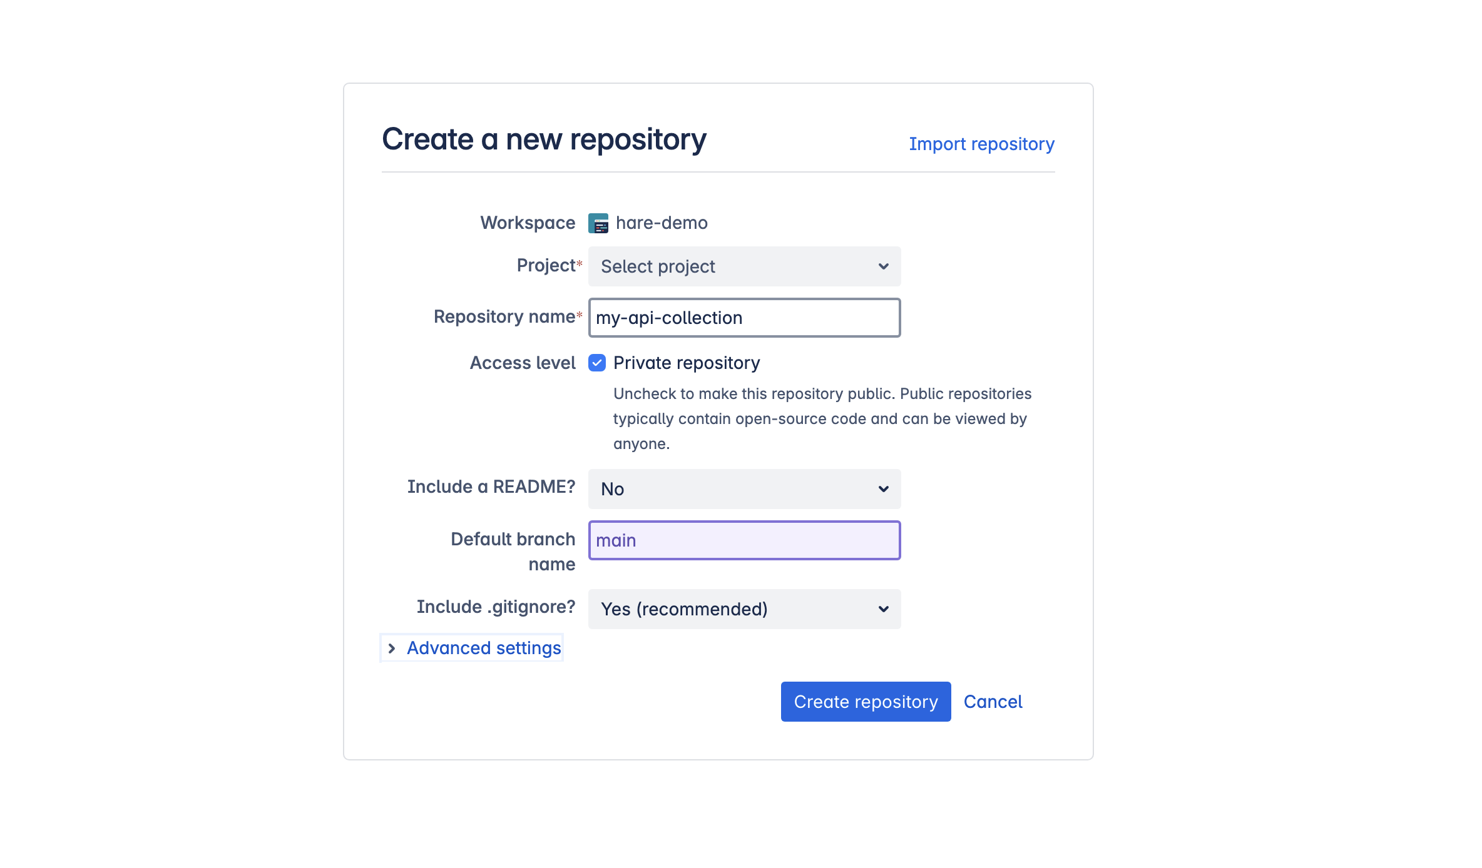1482x868 pixels.
Task: Open the Include .gitignore selector showing Yes (recommended)
Action: click(x=744, y=608)
